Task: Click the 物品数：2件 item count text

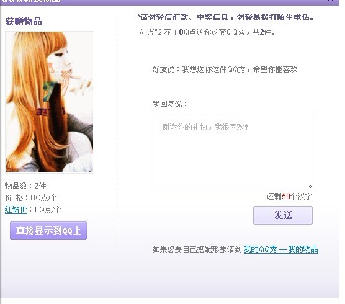Action: tap(25, 186)
